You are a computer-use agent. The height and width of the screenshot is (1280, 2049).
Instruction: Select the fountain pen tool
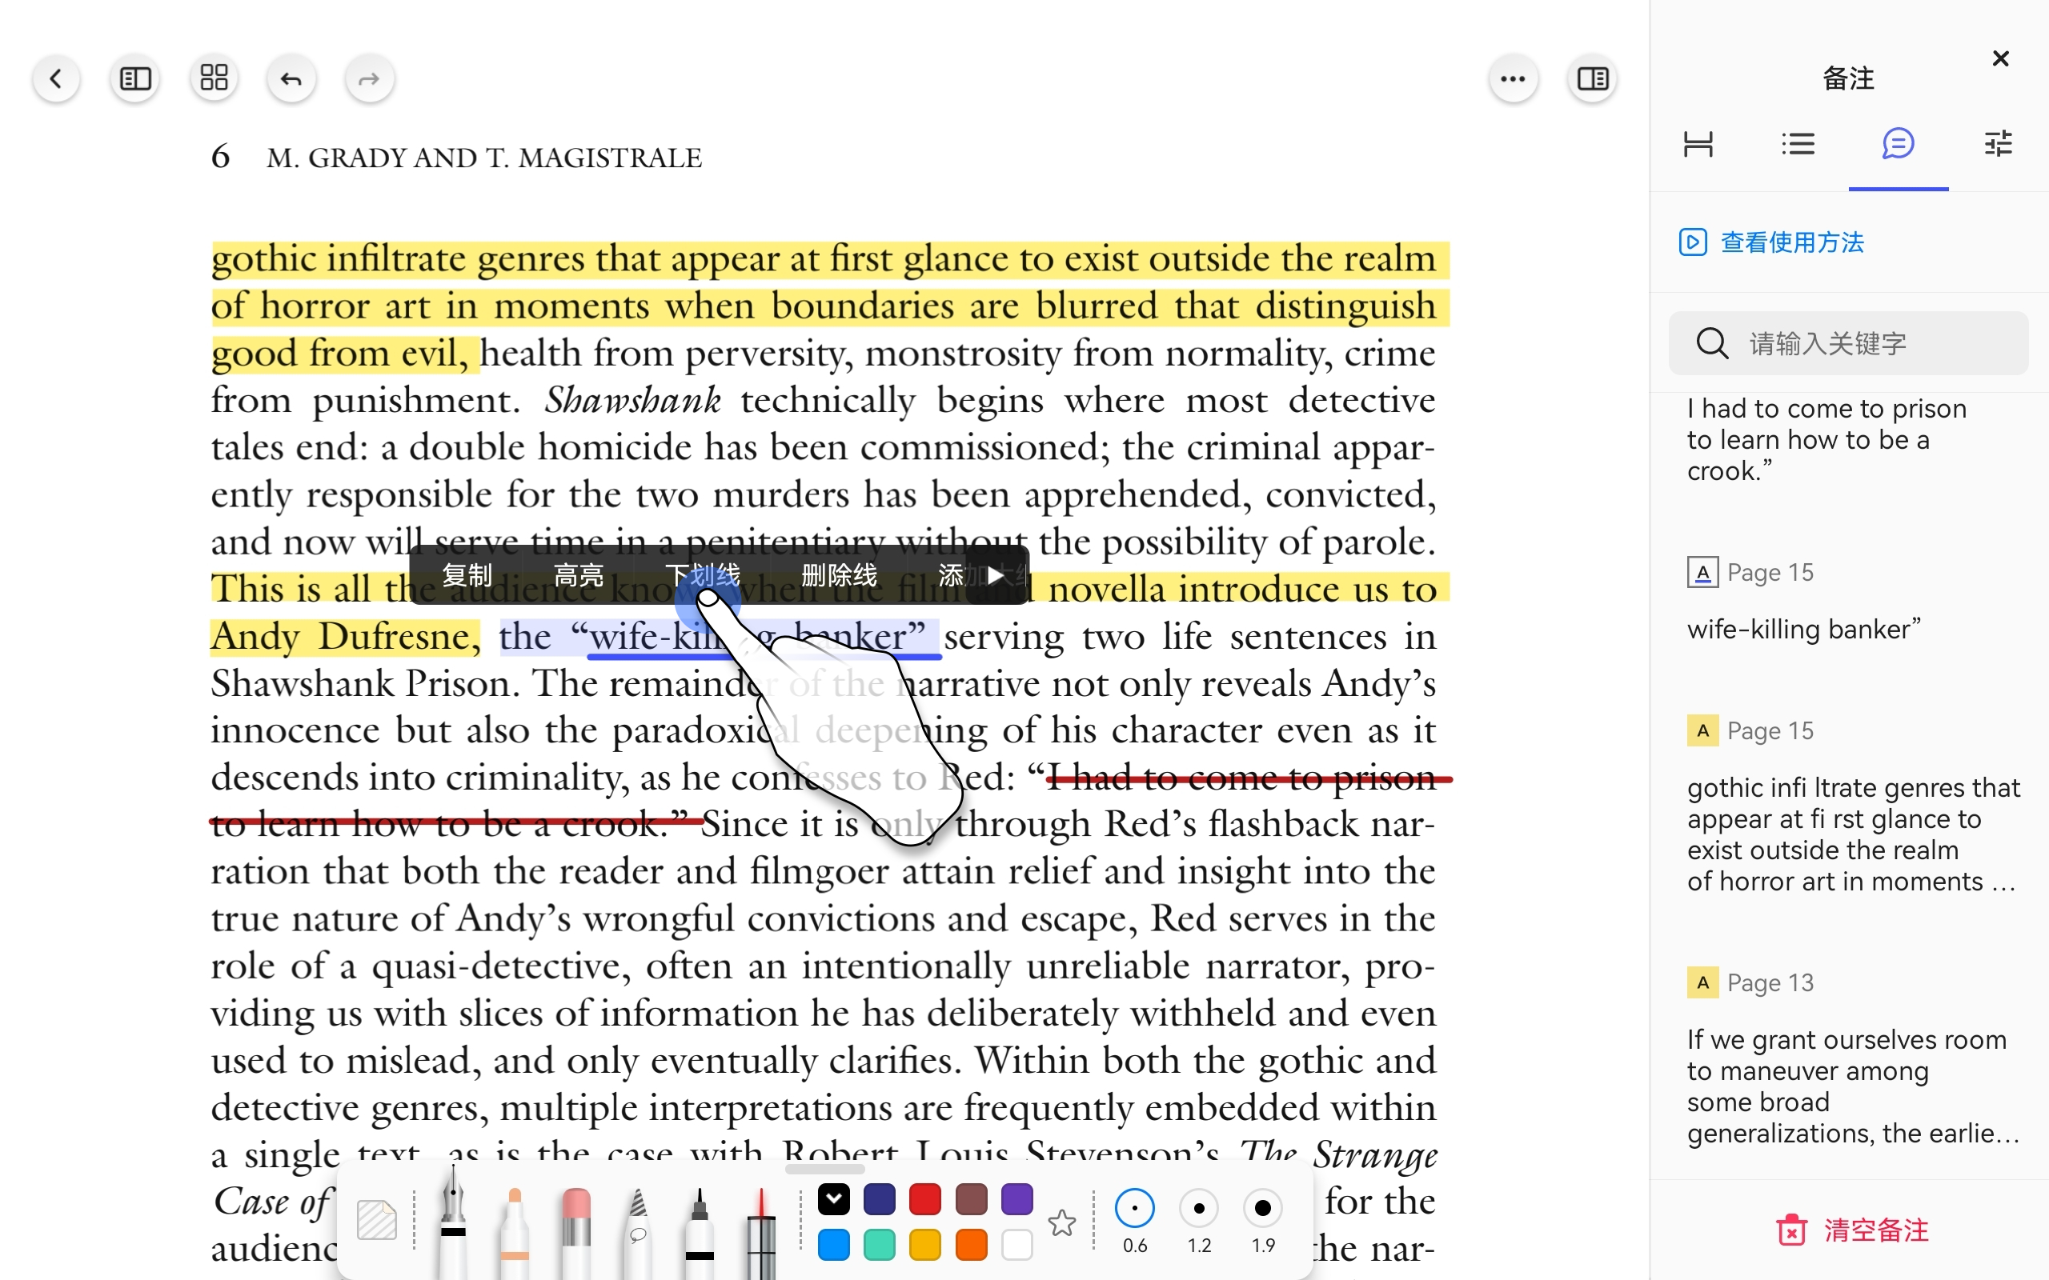(454, 1222)
